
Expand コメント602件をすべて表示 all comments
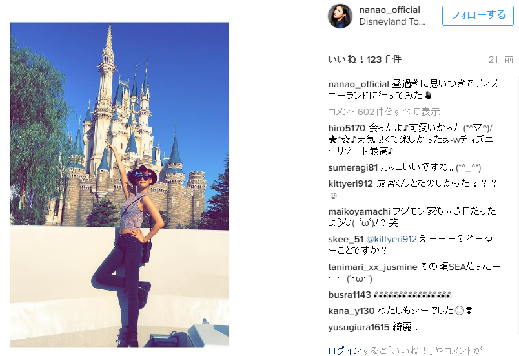[x=384, y=112]
